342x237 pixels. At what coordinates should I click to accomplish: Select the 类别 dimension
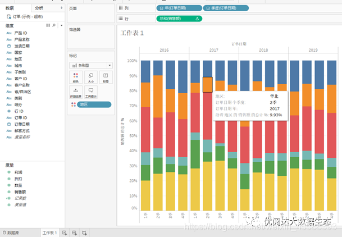18,98
